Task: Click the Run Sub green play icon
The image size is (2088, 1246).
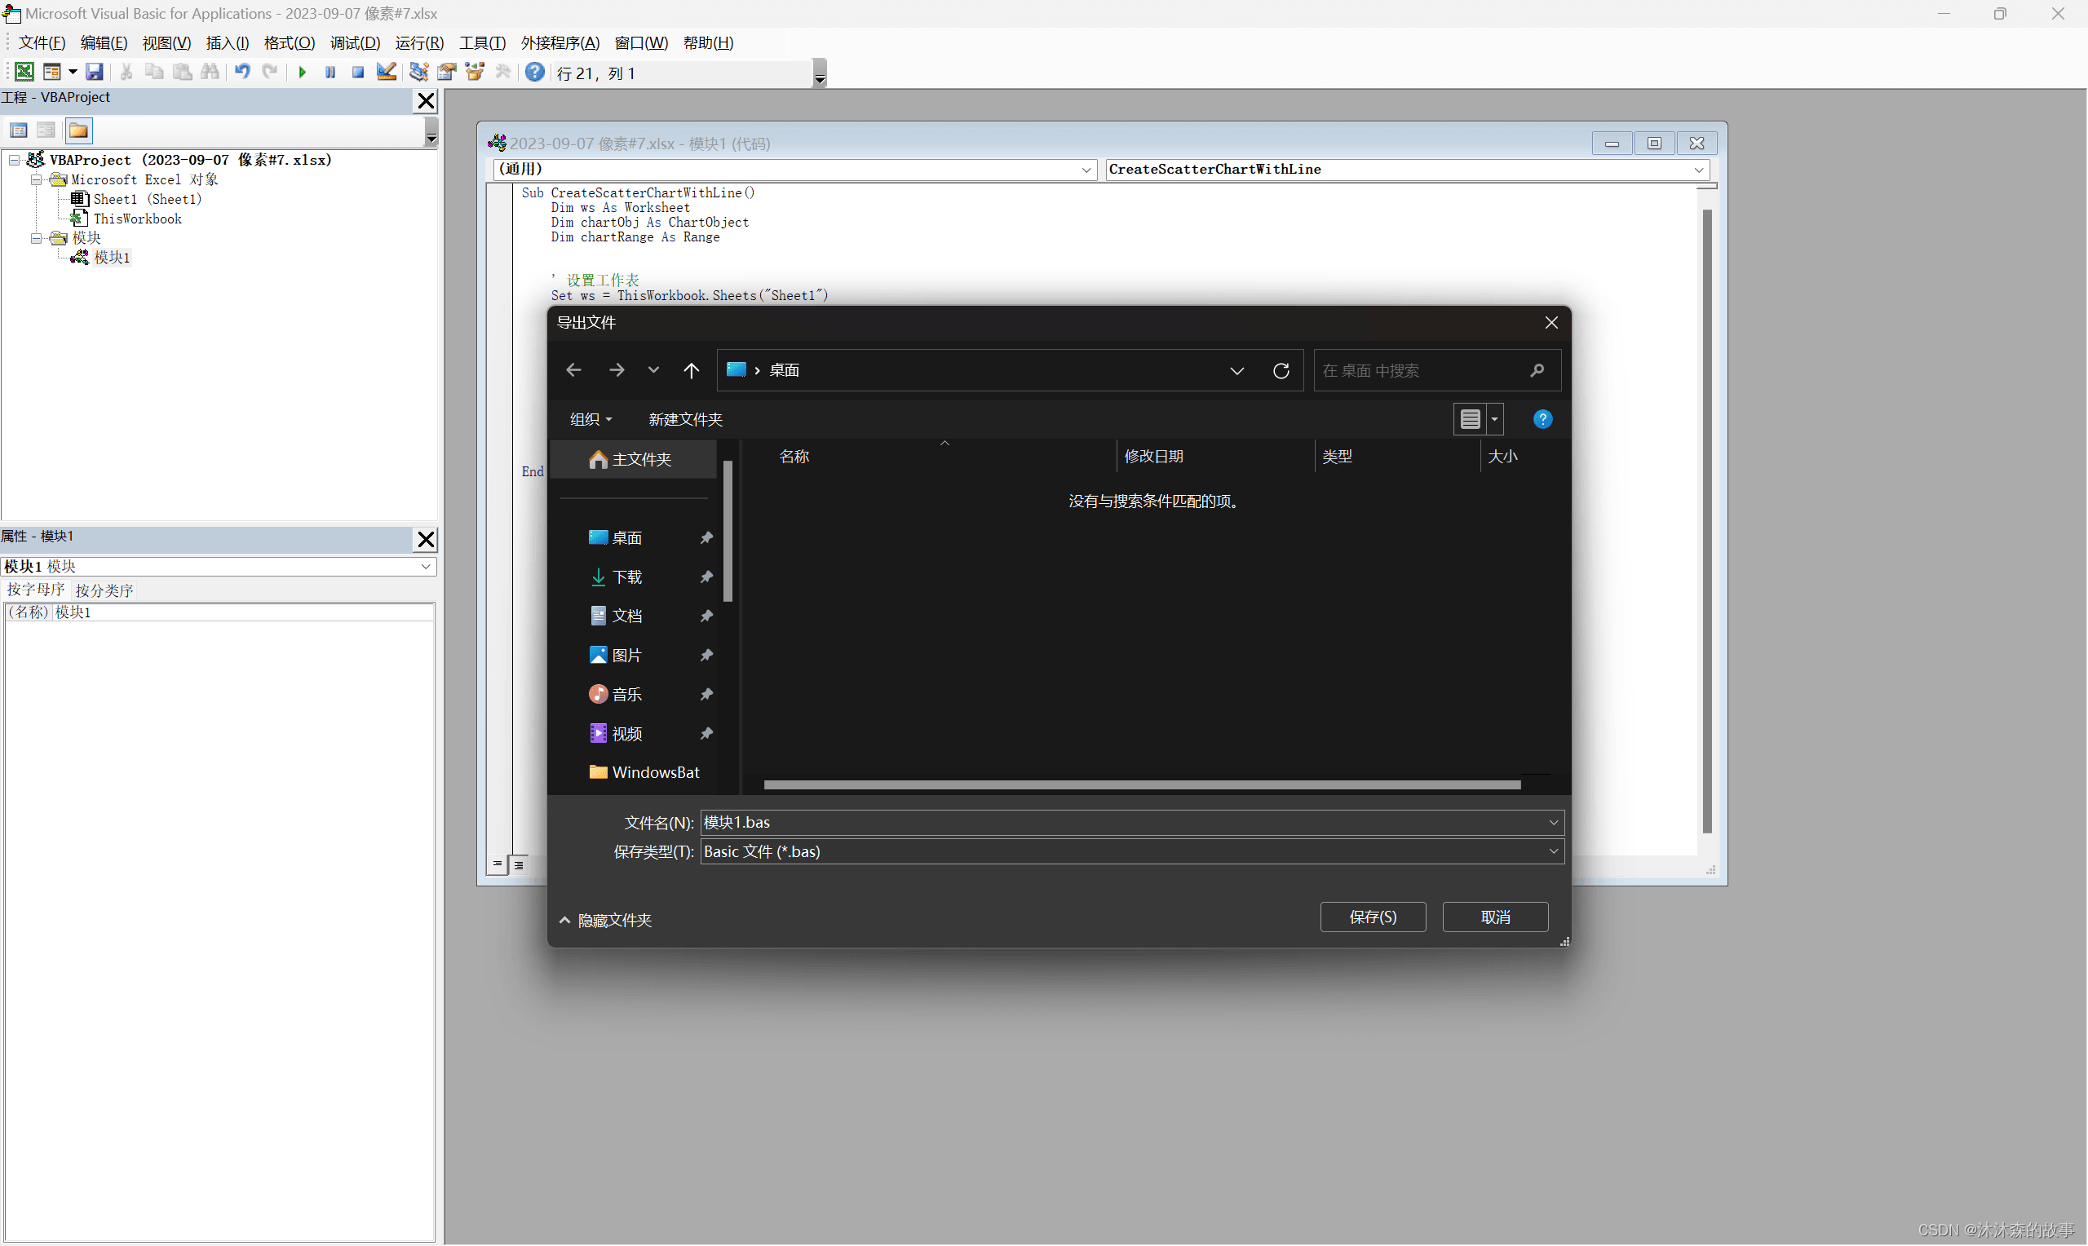Action: coord(303,73)
